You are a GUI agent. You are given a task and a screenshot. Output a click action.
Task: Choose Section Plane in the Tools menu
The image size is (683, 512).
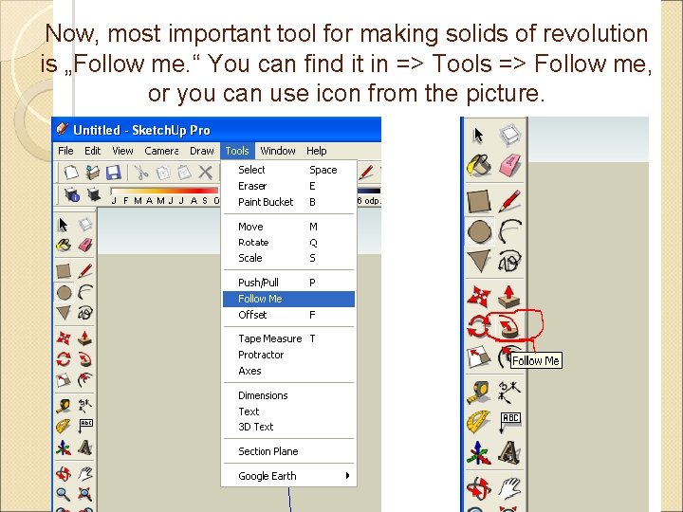288,451
